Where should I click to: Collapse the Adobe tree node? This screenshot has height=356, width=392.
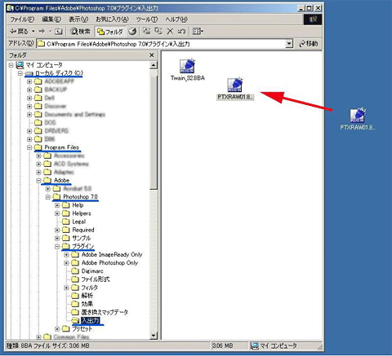(x=38, y=180)
